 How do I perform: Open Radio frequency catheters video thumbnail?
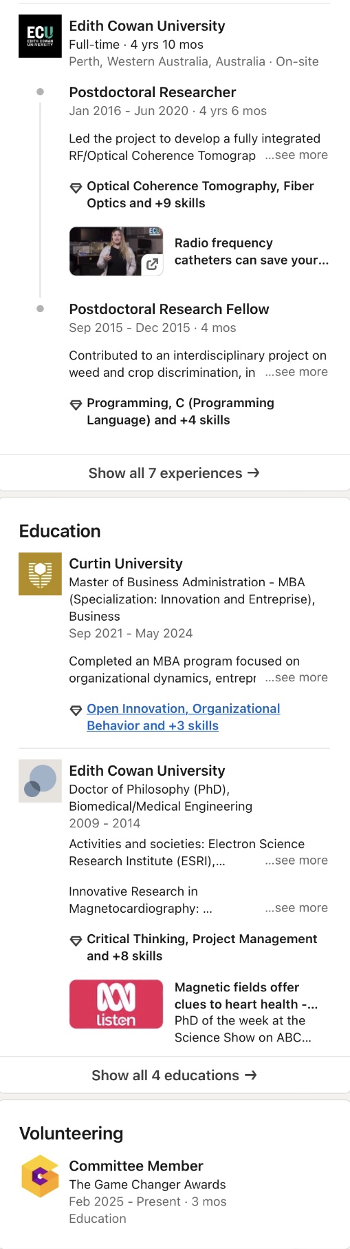point(116,251)
